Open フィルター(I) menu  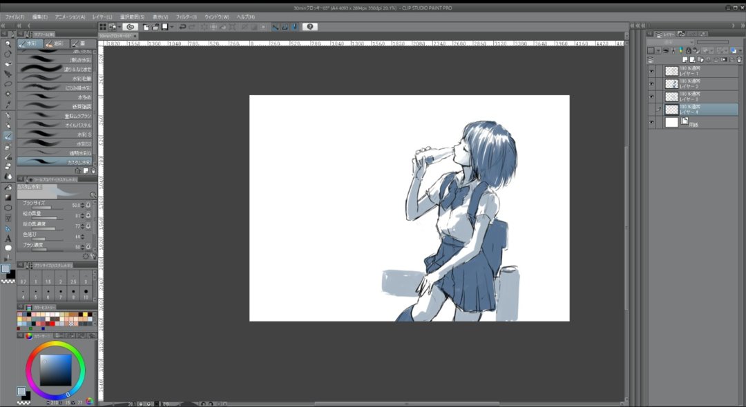click(186, 17)
